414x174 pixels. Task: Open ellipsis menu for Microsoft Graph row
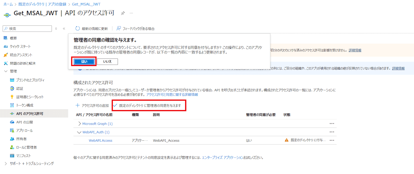coord(332,123)
